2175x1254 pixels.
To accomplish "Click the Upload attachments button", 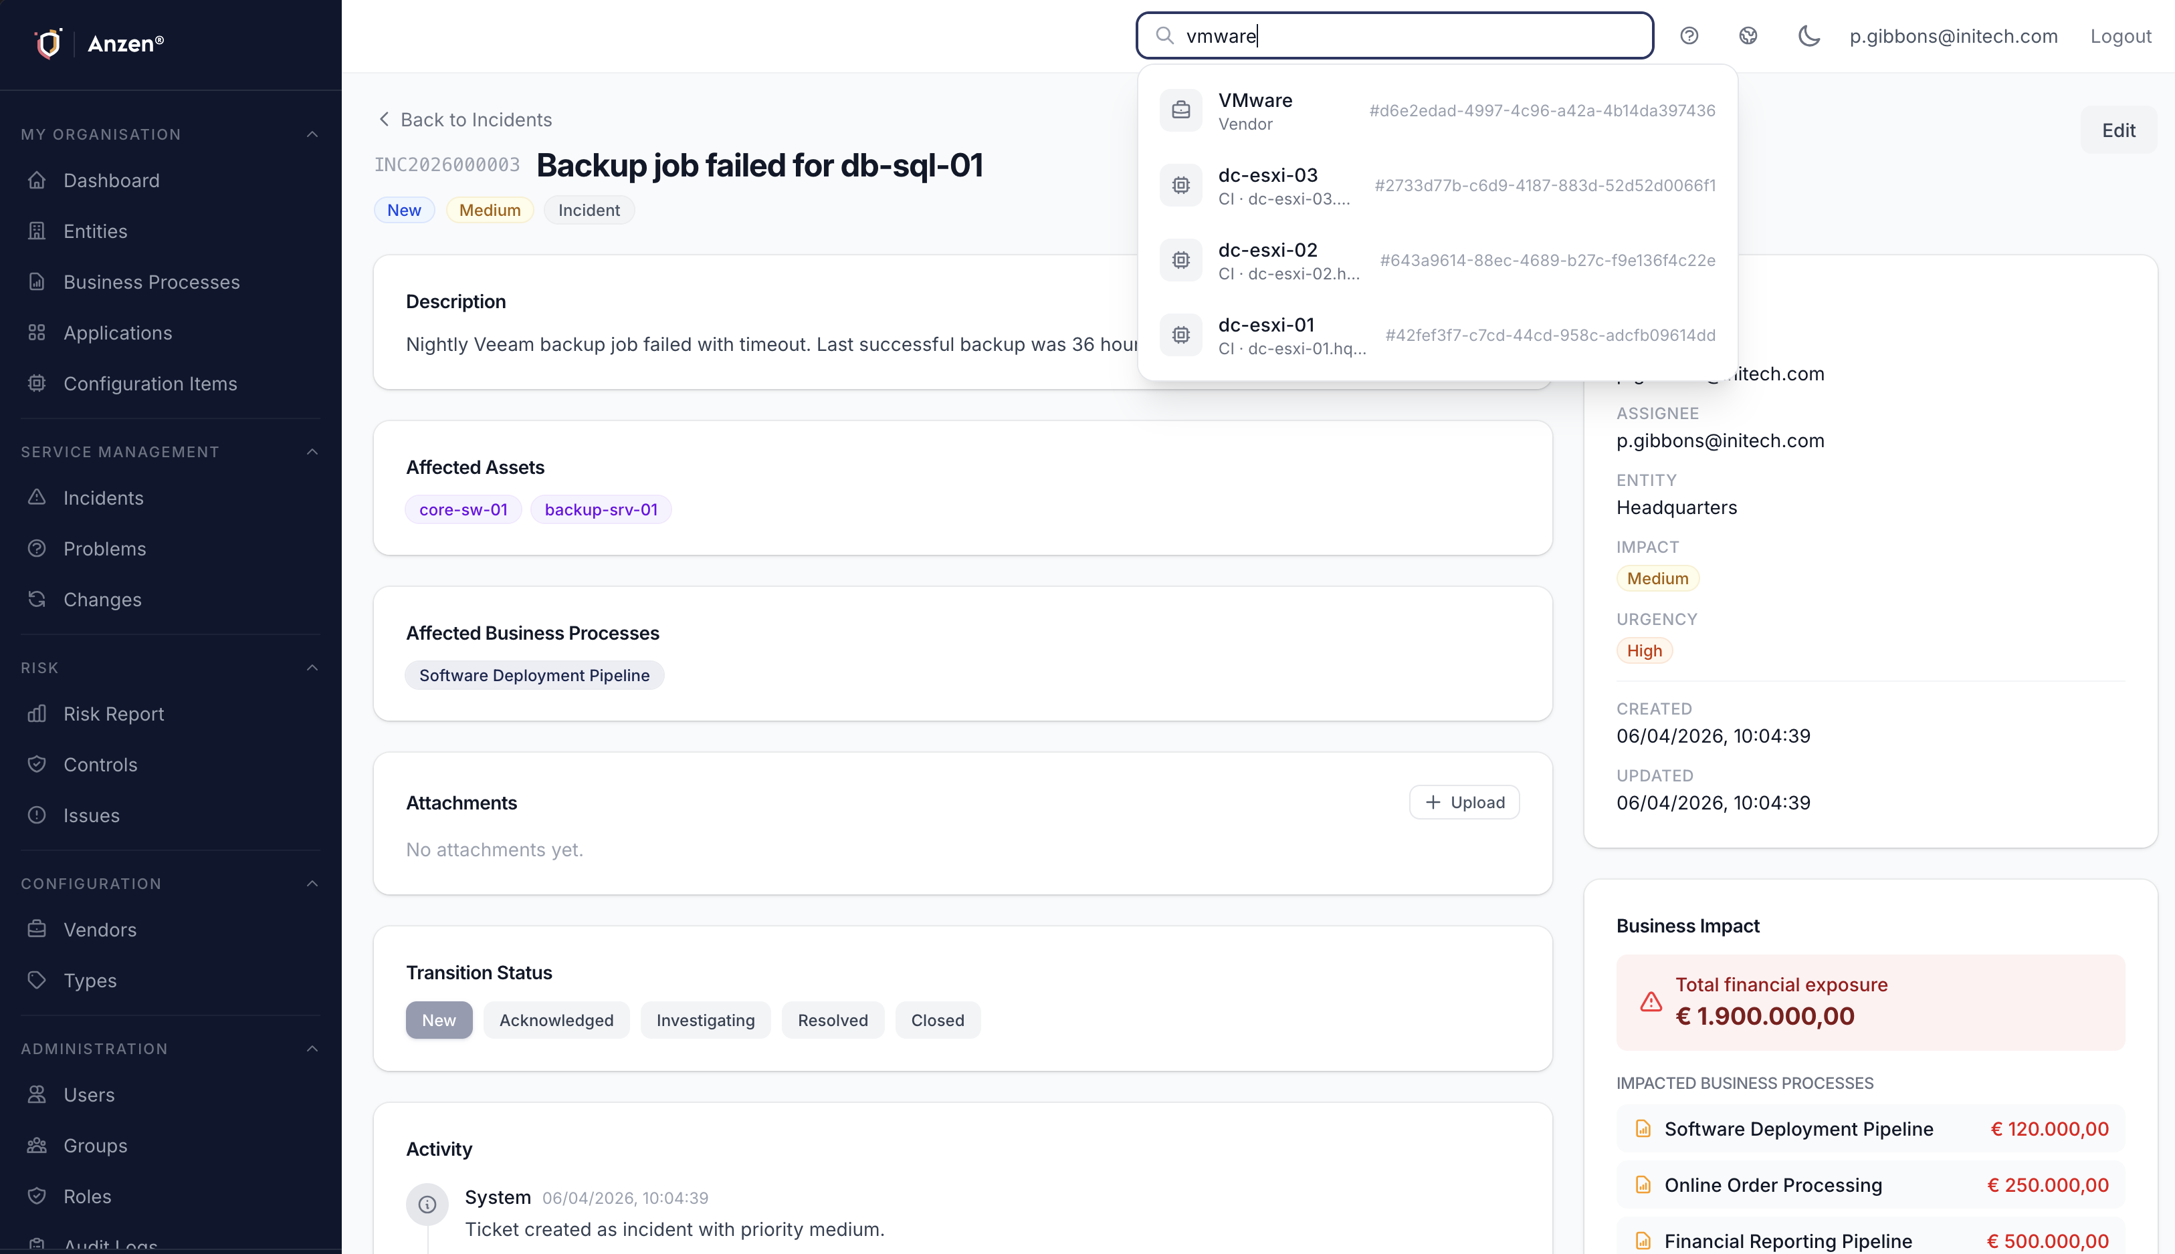I will click(x=1463, y=802).
